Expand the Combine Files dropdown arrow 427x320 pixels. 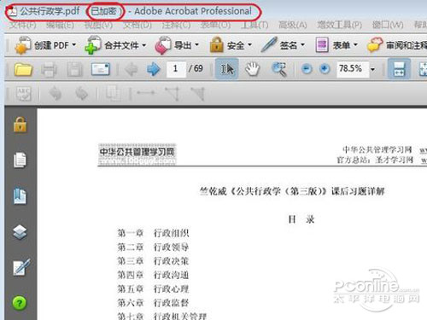[143, 45]
